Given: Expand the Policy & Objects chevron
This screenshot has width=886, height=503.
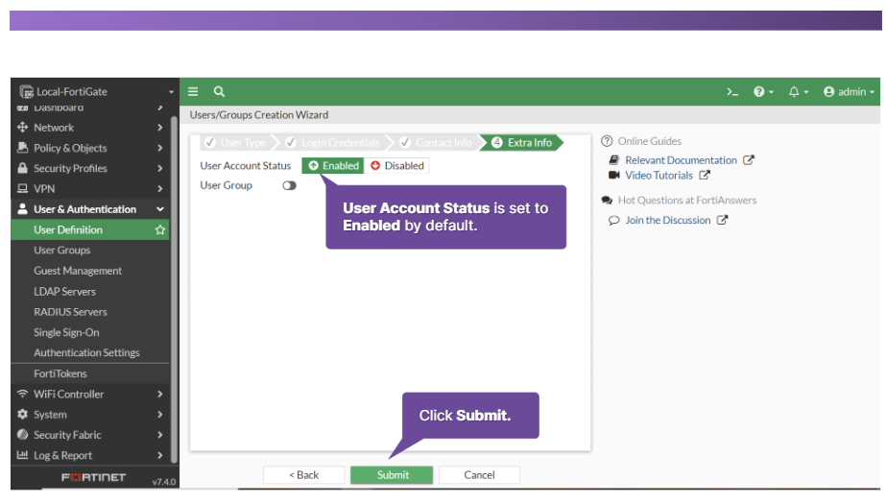Looking at the screenshot, I should tap(160, 148).
